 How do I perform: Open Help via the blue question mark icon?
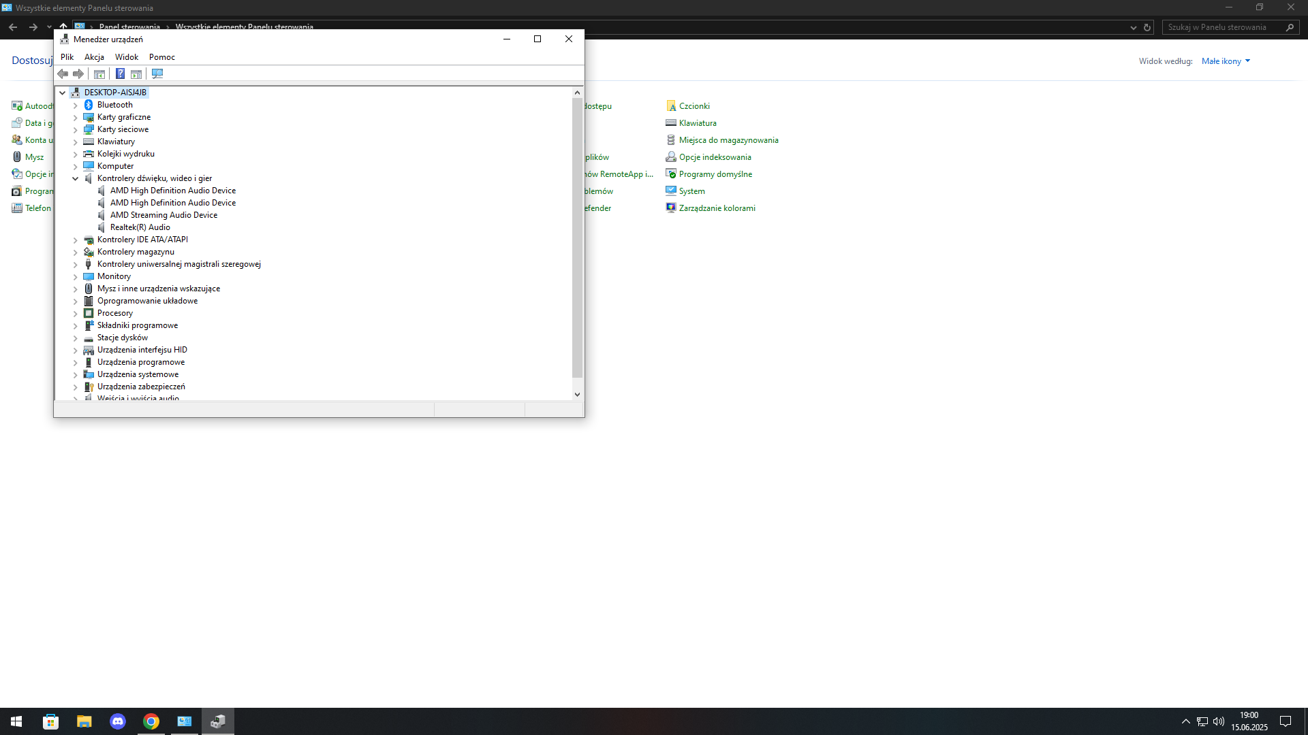point(120,73)
